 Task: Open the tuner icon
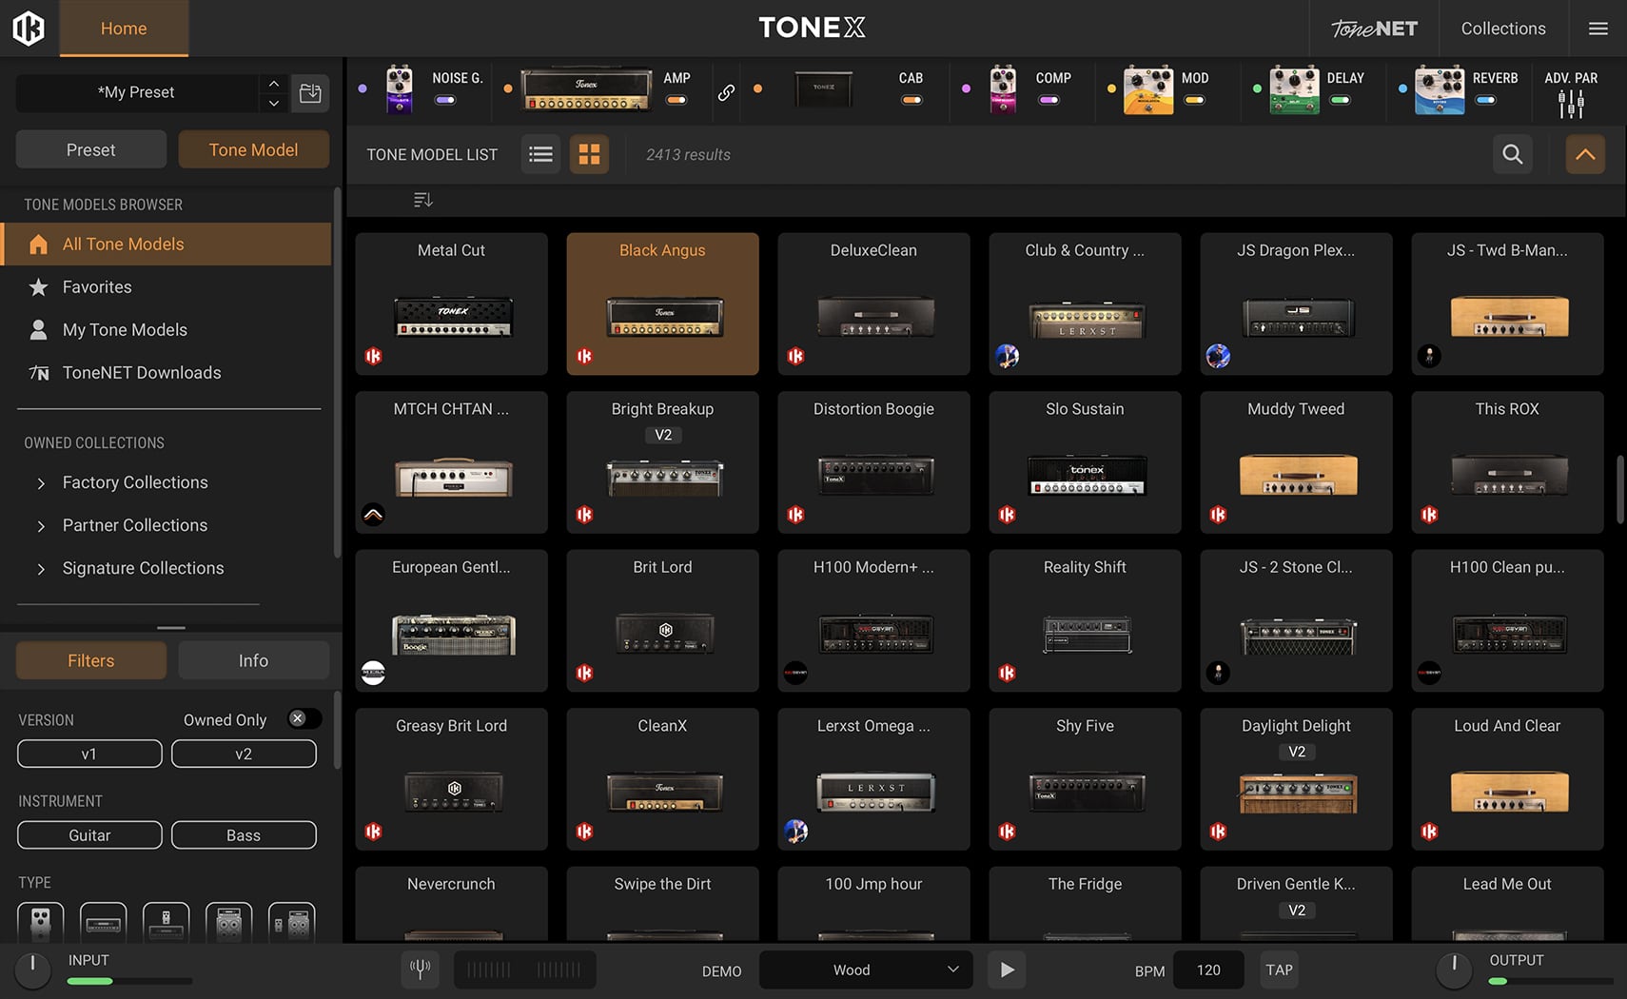[420, 970]
